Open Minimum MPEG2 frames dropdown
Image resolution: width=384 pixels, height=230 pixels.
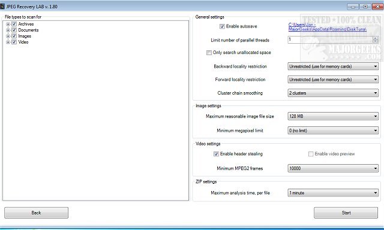[333, 168]
